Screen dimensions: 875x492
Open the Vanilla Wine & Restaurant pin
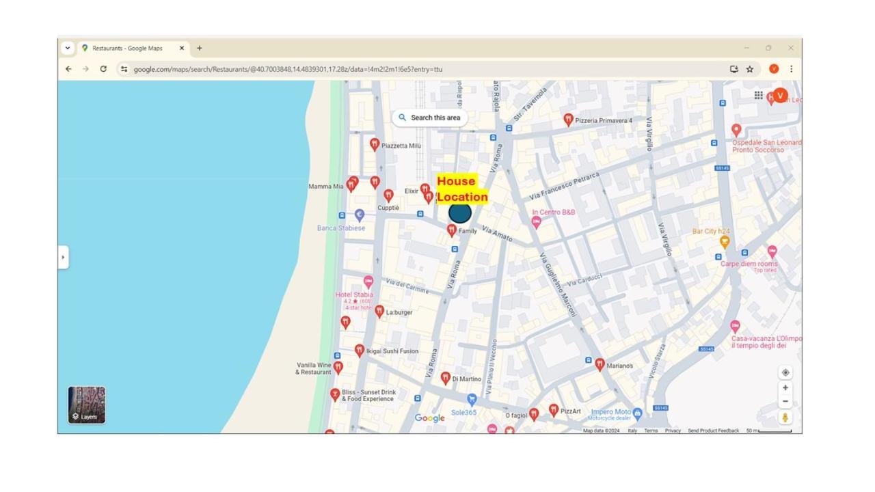(x=338, y=368)
